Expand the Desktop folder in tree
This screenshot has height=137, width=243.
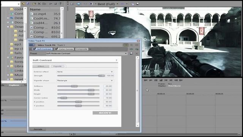(x=8, y=18)
